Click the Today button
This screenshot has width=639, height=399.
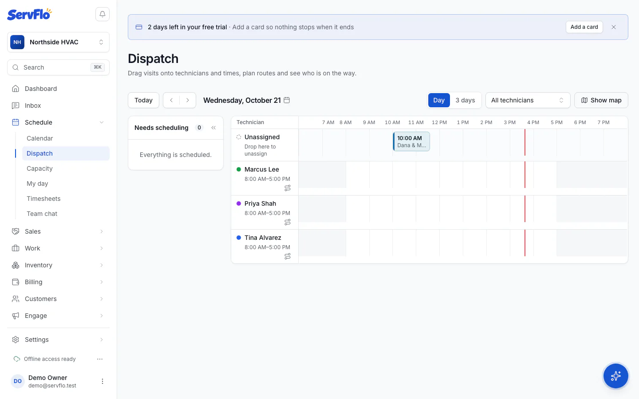(143, 100)
